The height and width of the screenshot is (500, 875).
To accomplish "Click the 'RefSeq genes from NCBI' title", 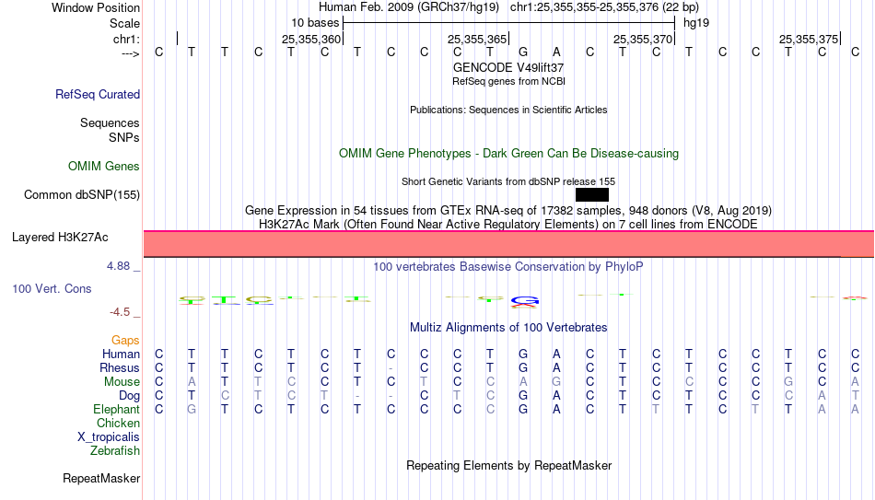I will point(509,81).
